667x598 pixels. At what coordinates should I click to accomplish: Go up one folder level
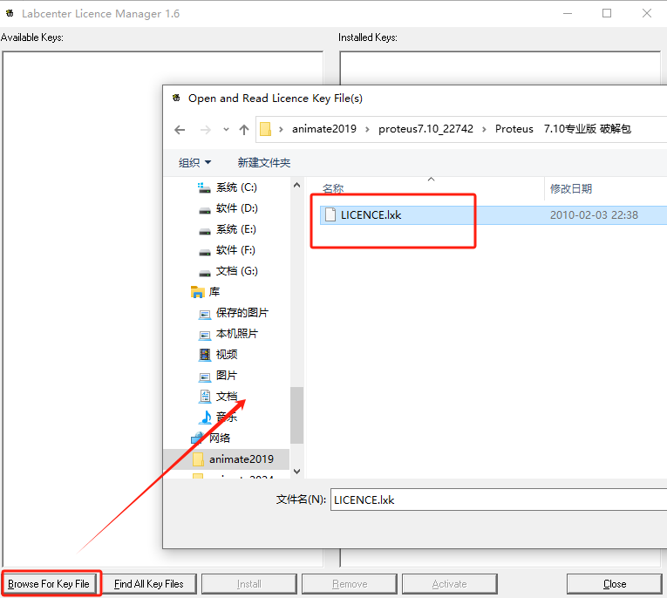pos(244,129)
